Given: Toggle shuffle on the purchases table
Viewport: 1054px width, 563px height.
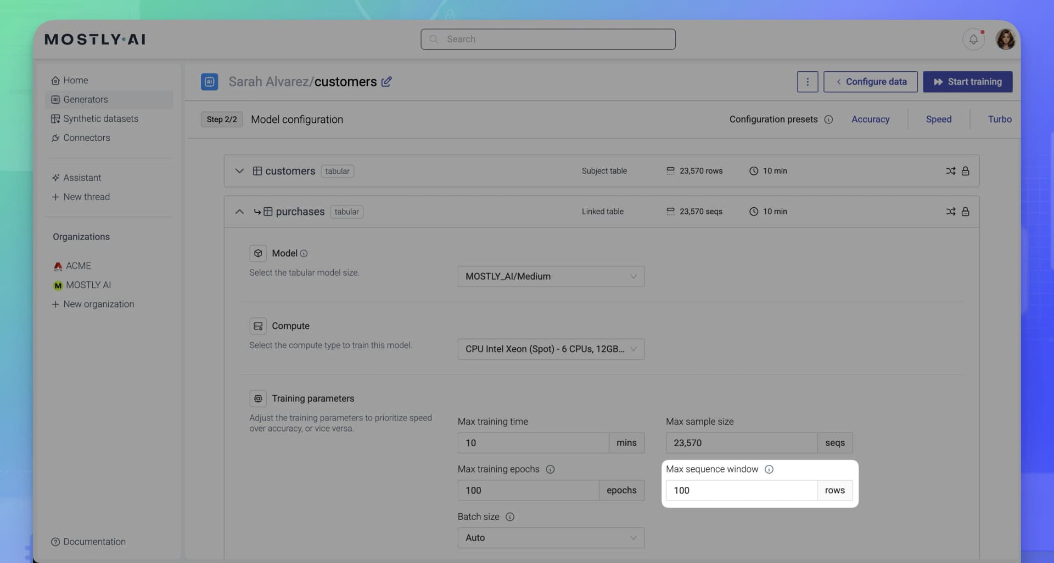Looking at the screenshot, I should (951, 211).
